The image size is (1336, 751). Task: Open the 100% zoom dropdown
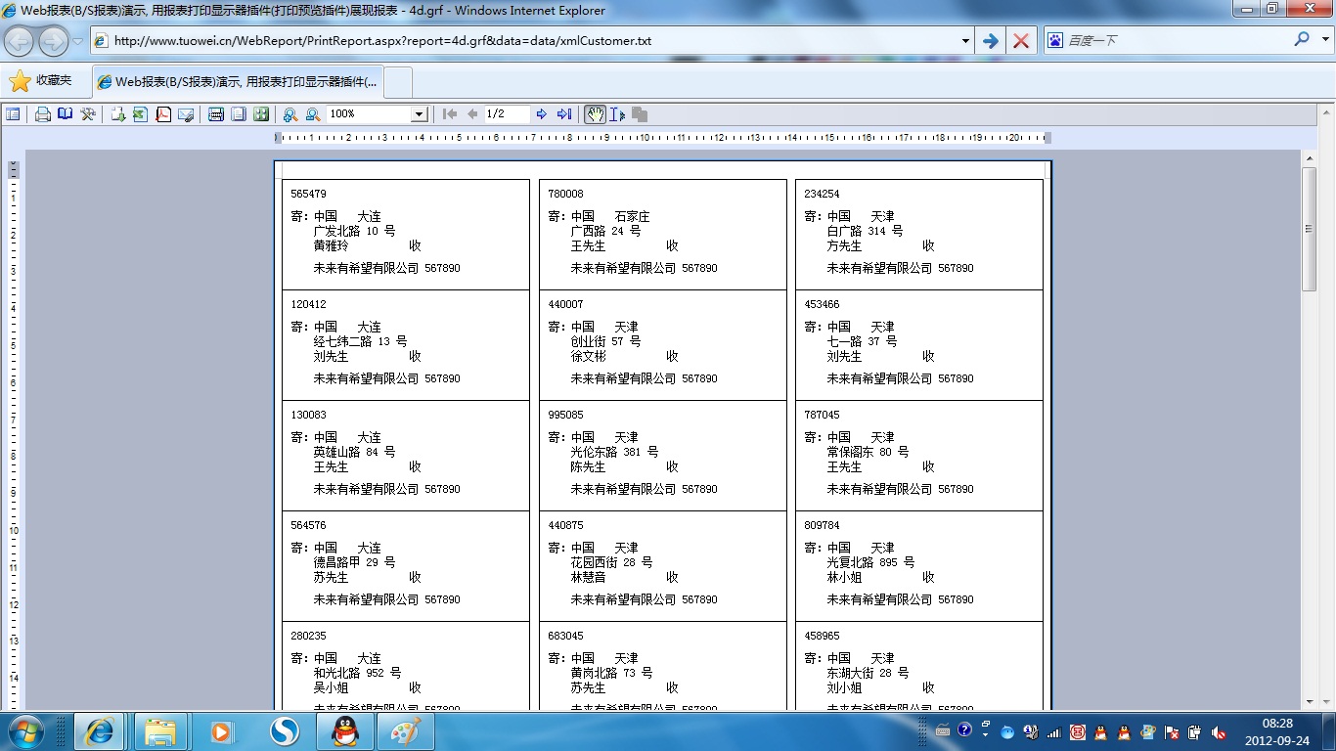pos(419,114)
